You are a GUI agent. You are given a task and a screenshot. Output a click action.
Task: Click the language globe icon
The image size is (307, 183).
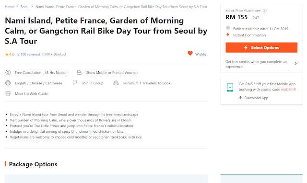tap(8, 83)
